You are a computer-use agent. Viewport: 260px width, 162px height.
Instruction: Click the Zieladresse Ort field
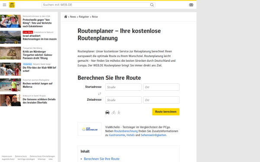click(x=161, y=100)
